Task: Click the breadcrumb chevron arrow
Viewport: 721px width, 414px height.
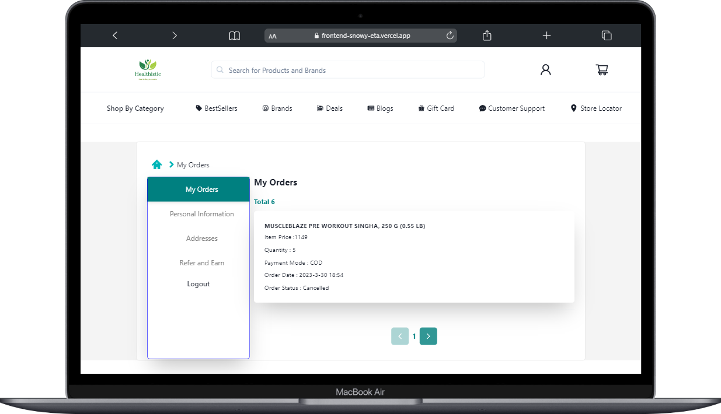Action: 171,164
